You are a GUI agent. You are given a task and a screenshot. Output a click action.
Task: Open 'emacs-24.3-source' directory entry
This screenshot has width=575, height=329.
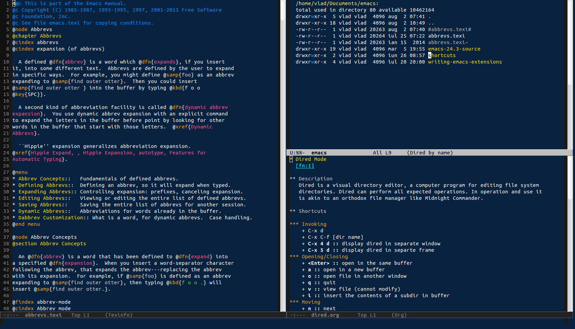click(454, 49)
